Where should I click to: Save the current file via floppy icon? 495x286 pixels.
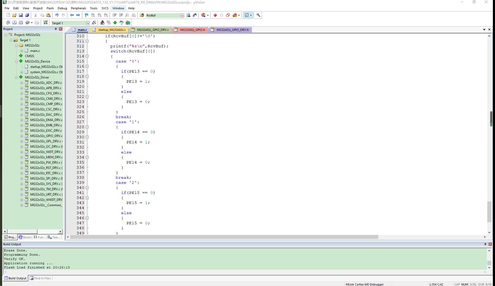pos(21,15)
